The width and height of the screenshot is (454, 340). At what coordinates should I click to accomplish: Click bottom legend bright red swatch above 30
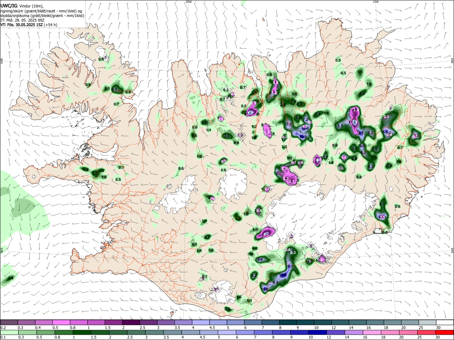point(445,332)
